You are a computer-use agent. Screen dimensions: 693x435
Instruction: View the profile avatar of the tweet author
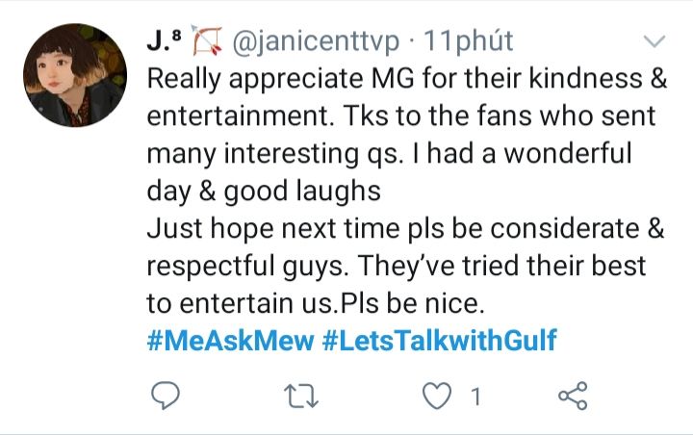[75, 75]
